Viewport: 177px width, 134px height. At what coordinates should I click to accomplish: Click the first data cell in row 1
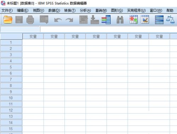(33, 42)
